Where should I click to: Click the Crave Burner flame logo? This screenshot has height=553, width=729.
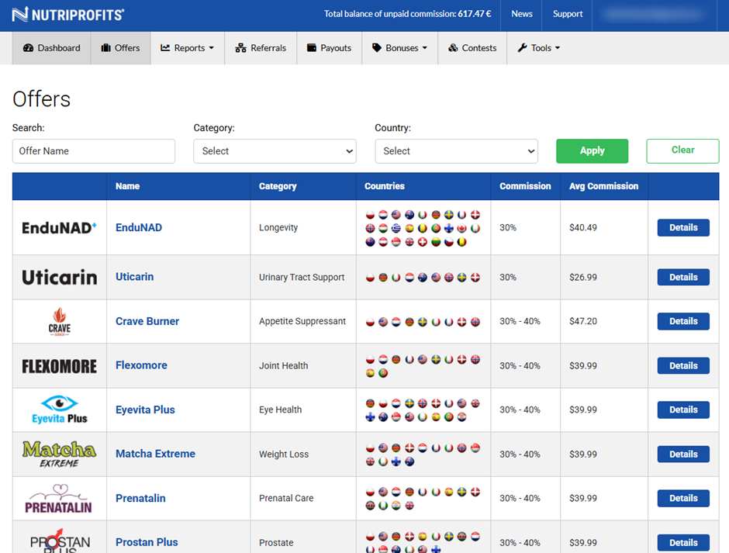point(59,321)
